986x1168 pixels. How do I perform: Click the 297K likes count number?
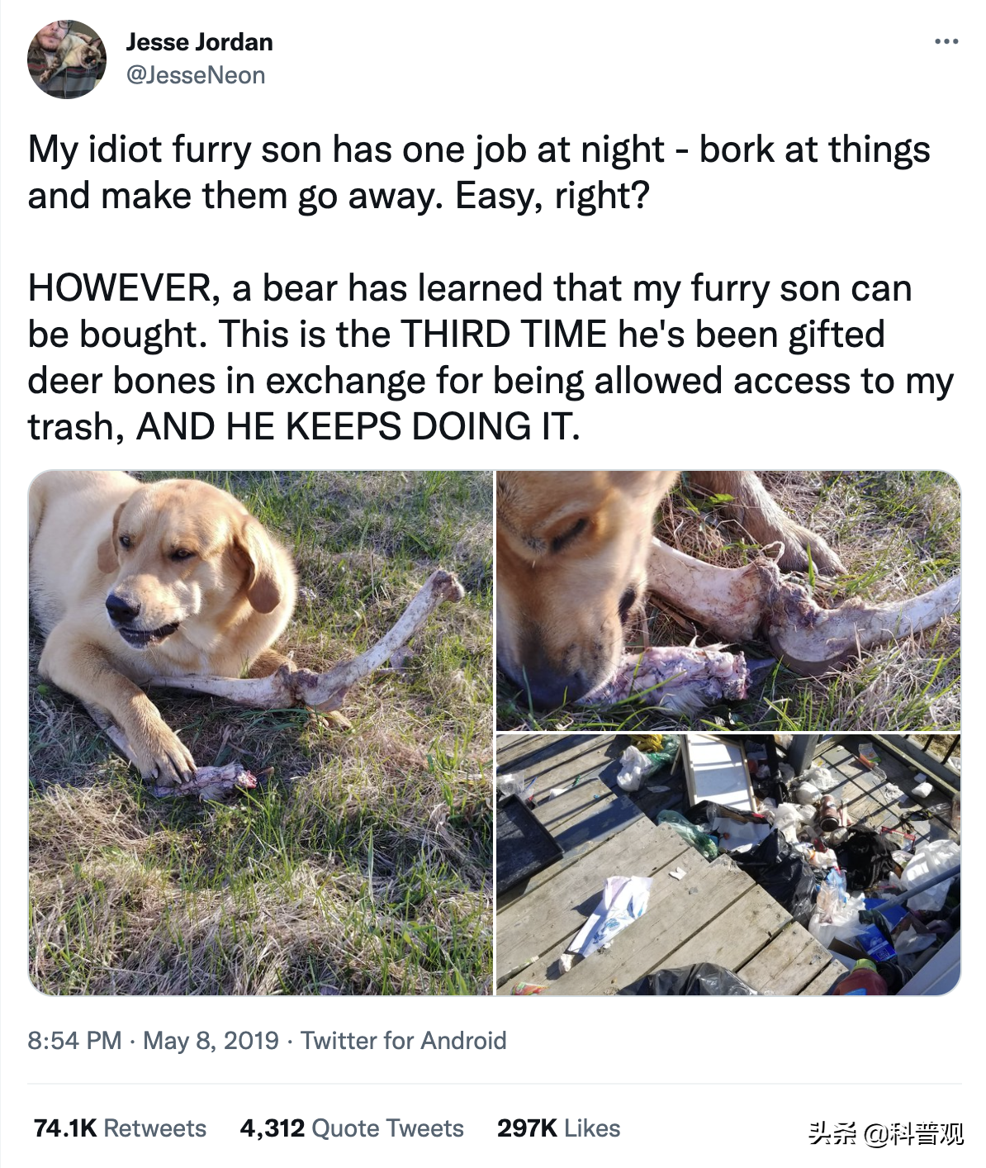pyautogui.click(x=527, y=1128)
